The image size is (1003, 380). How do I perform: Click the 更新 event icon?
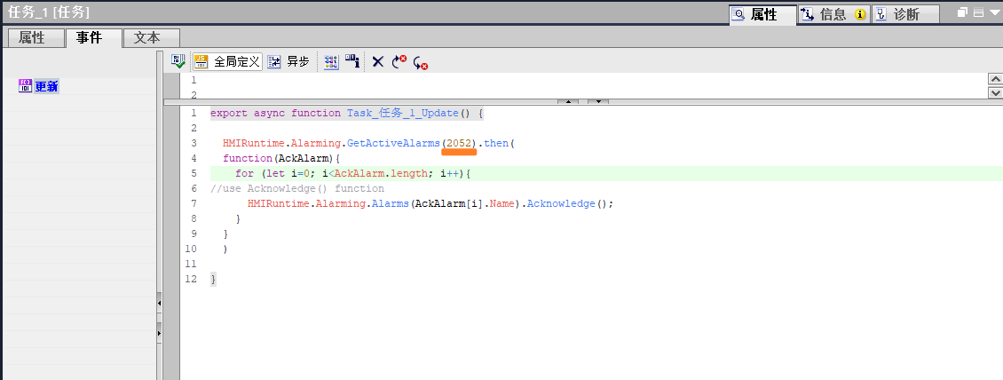tap(25, 86)
